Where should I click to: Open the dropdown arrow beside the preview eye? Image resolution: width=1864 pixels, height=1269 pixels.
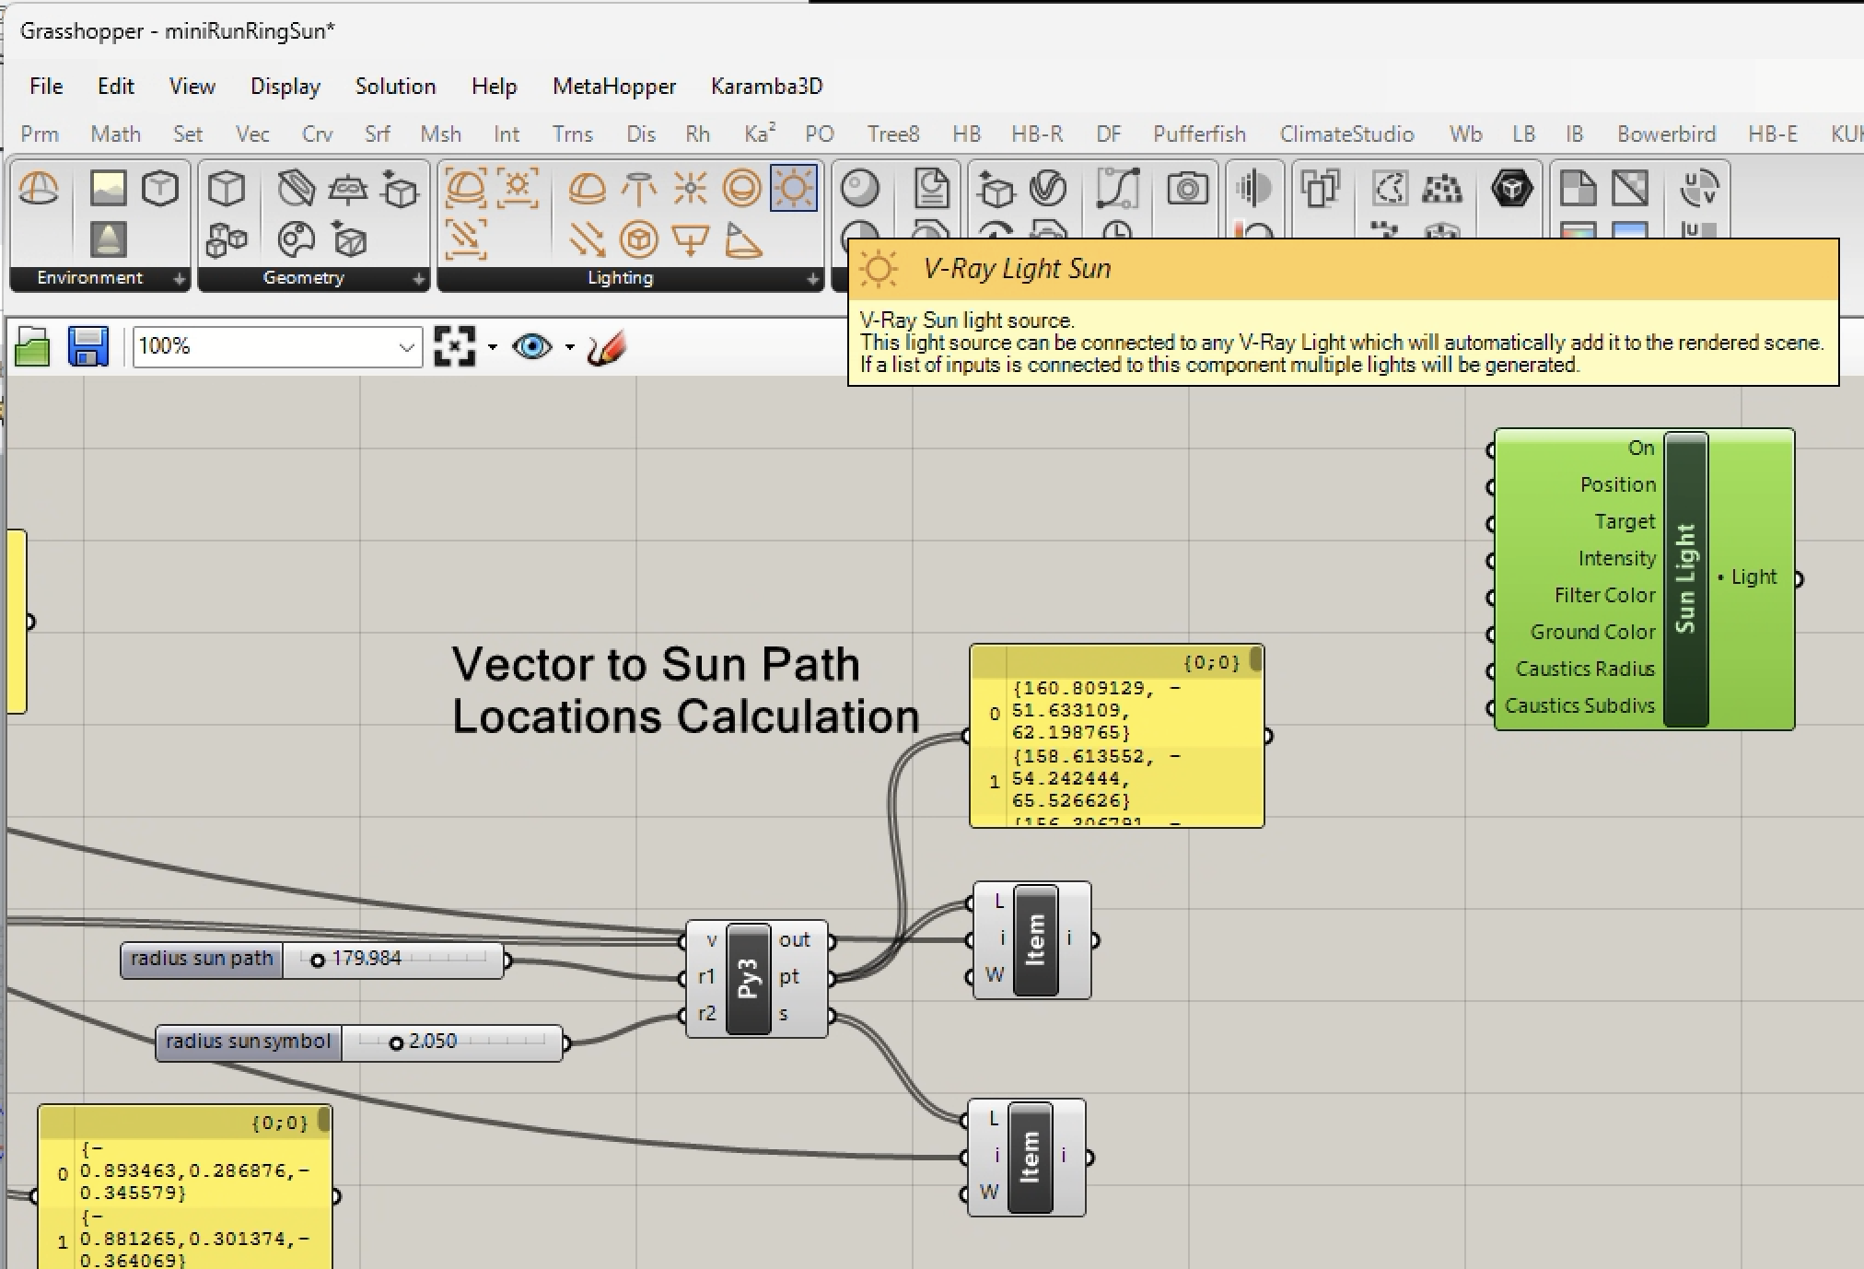(570, 347)
